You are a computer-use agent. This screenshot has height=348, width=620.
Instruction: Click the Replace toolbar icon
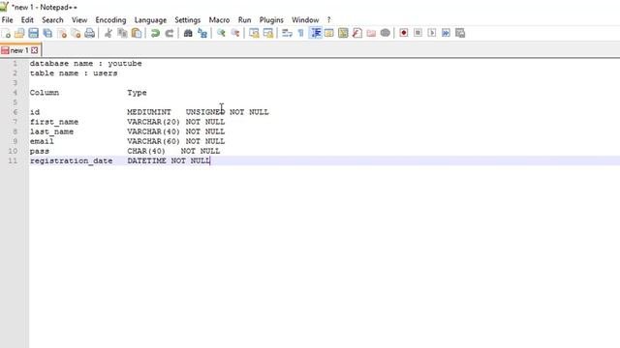pos(202,33)
